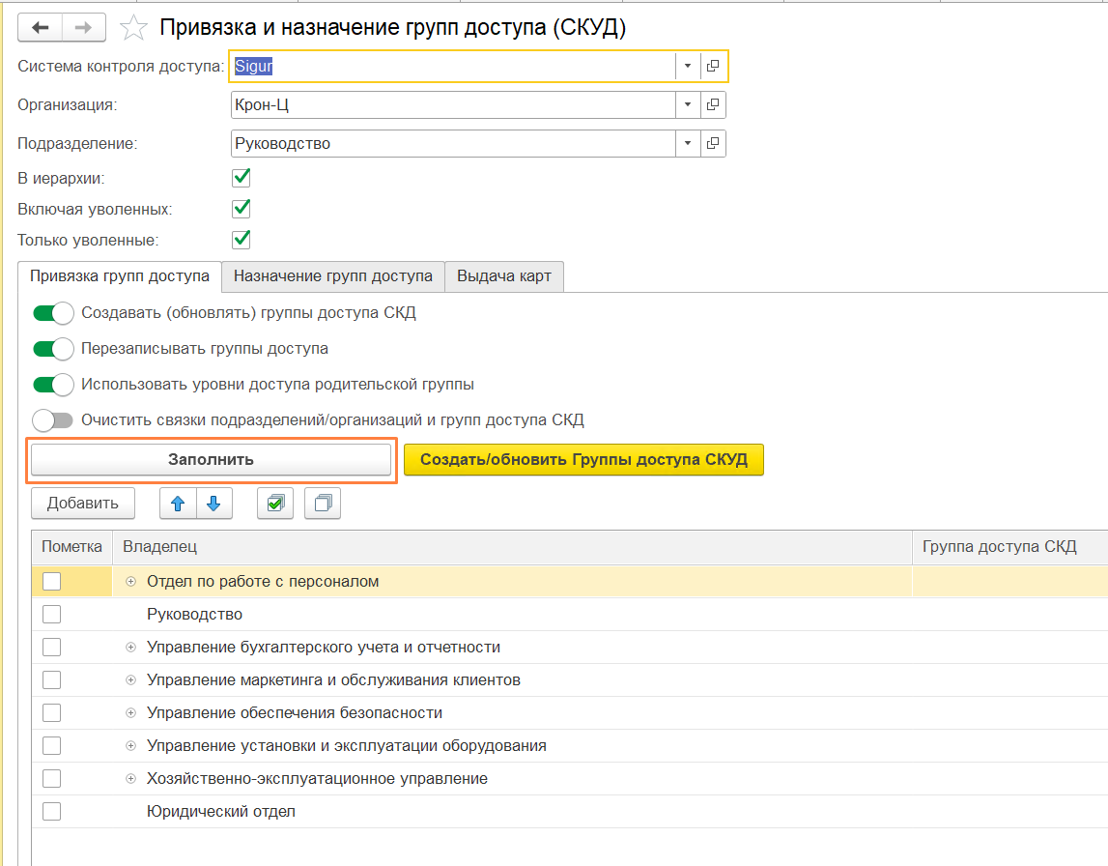Move row down with blue arrow
This screenshot has width=1108, height=866.
[x=214, y=504]
